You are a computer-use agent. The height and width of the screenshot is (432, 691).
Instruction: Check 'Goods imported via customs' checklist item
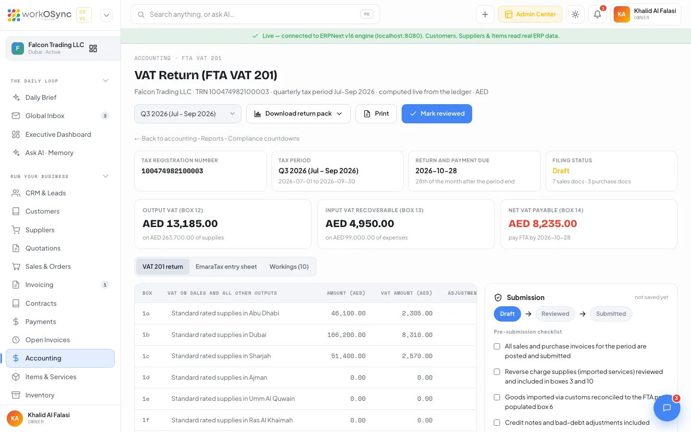tap(497, 397)
